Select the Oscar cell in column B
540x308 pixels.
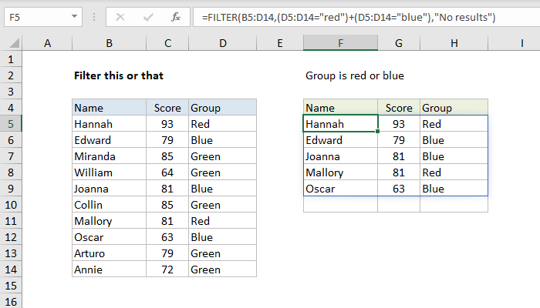click(x=110, y=237)
